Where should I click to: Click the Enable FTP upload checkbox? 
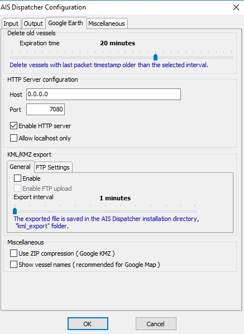17,189
